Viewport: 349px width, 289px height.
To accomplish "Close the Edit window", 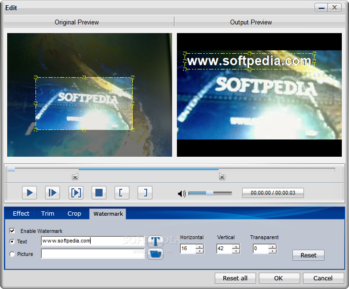I will [x=335, y=8].
